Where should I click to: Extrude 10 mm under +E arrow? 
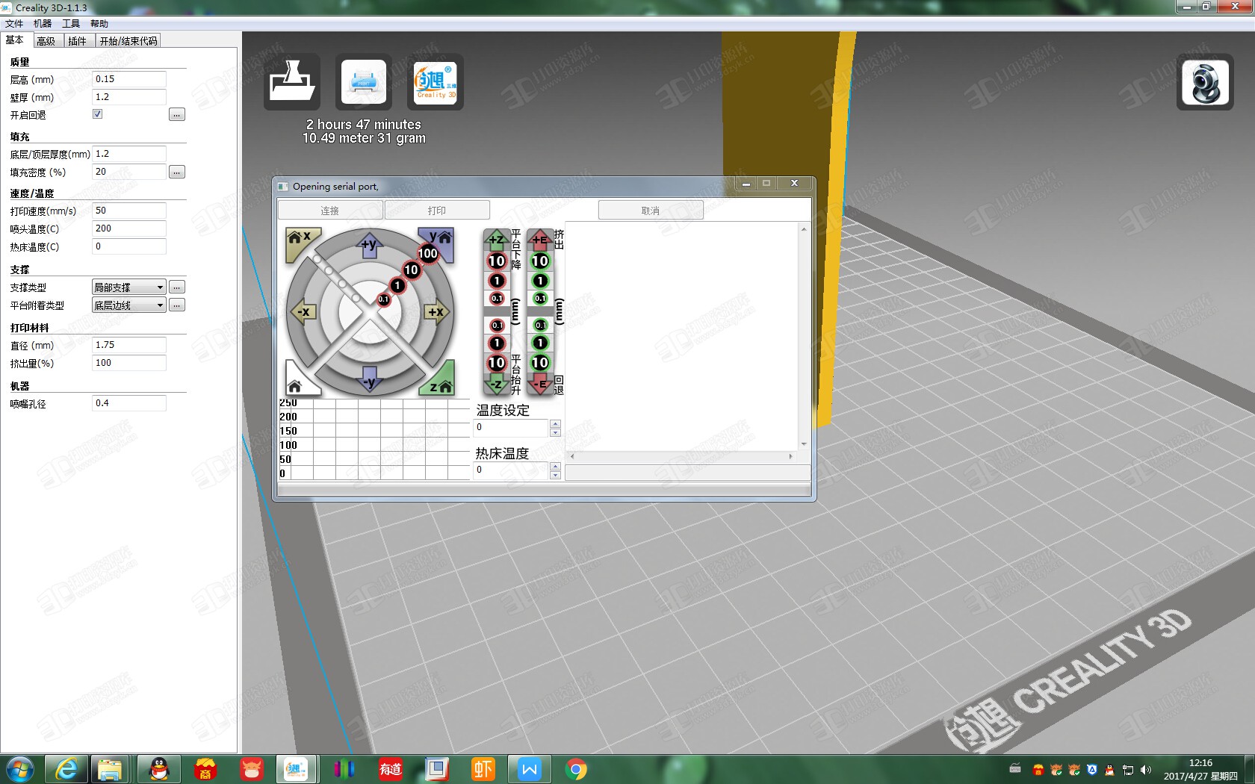coord(540,261)
